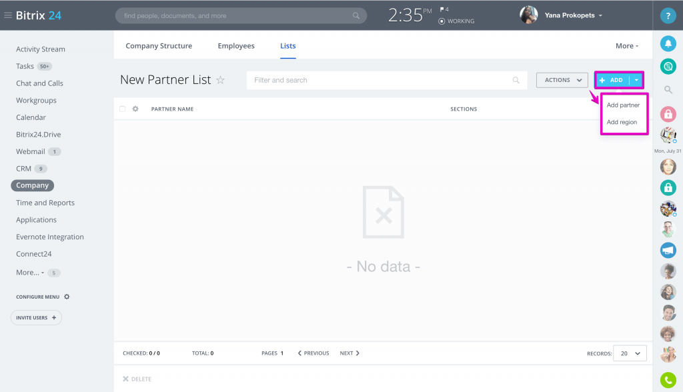Go to Previous page
Viewport: 683px width, 392px height.
click(x=313, y=353)
